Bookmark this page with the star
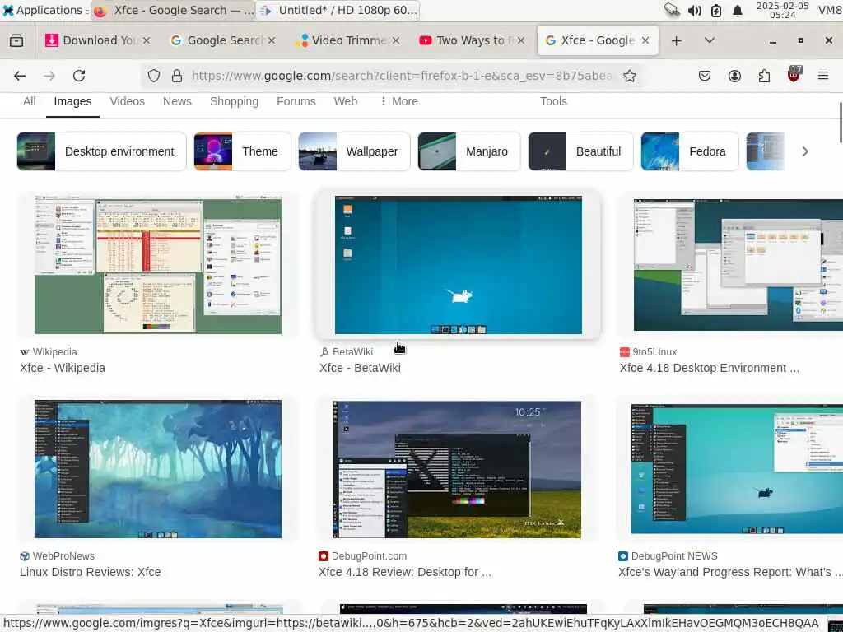Viewport: 843px width, 632px height. coord(630,76)
